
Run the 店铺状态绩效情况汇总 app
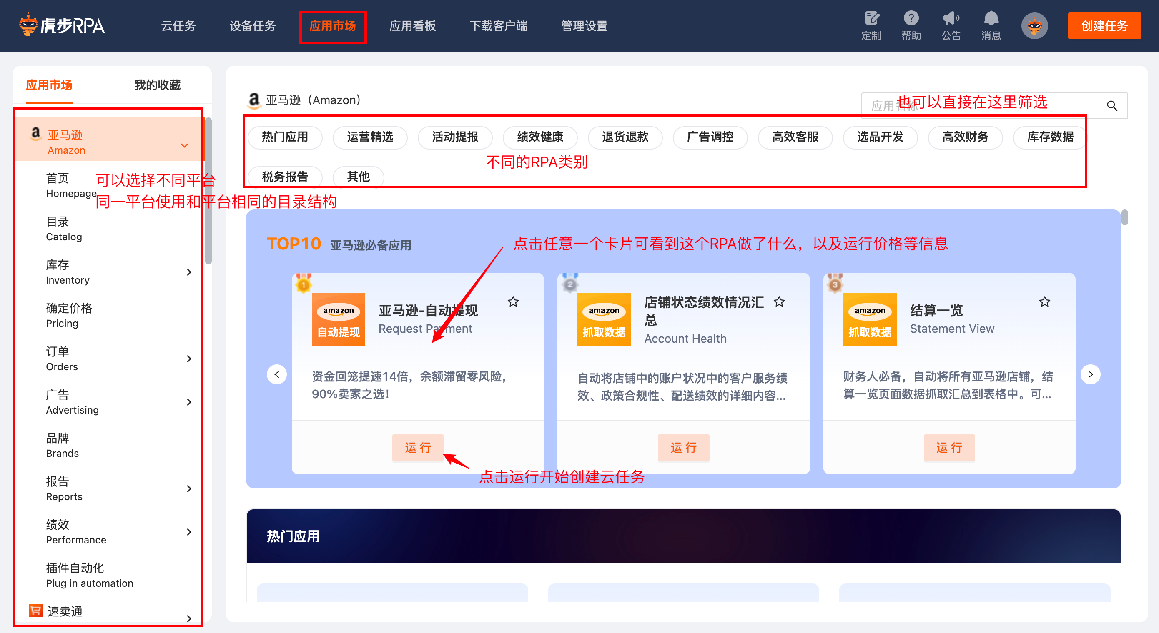(683, 447)
